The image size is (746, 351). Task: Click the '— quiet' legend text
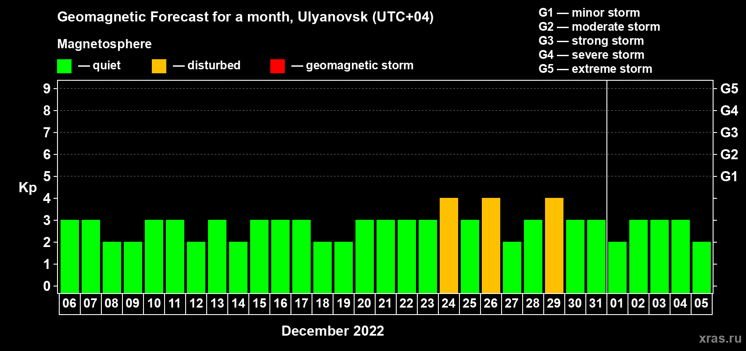point(99,66)
